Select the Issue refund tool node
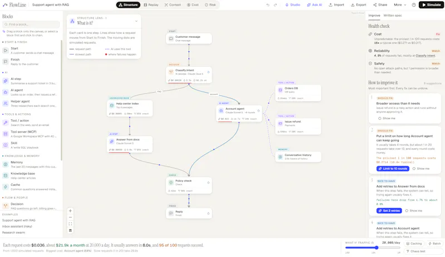 [x=298, y=127]
